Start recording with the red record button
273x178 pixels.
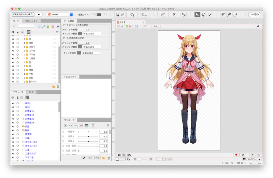[x=236, y=155]
